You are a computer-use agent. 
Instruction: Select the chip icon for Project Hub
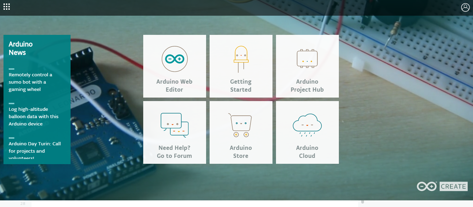(307, 59)
